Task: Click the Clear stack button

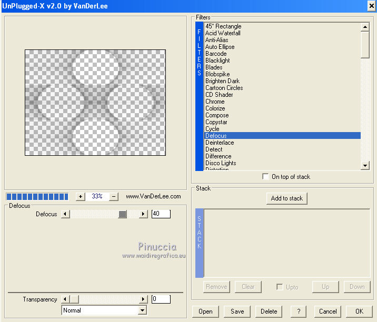Action: coord(248,287)
